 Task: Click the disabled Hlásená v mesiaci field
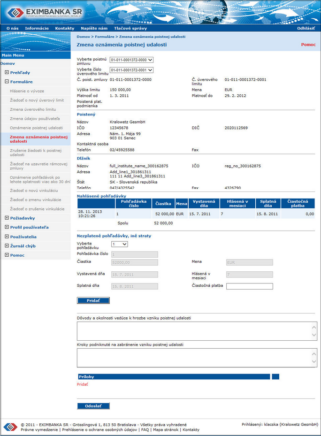pyautogui.click(x=250, y=275)
